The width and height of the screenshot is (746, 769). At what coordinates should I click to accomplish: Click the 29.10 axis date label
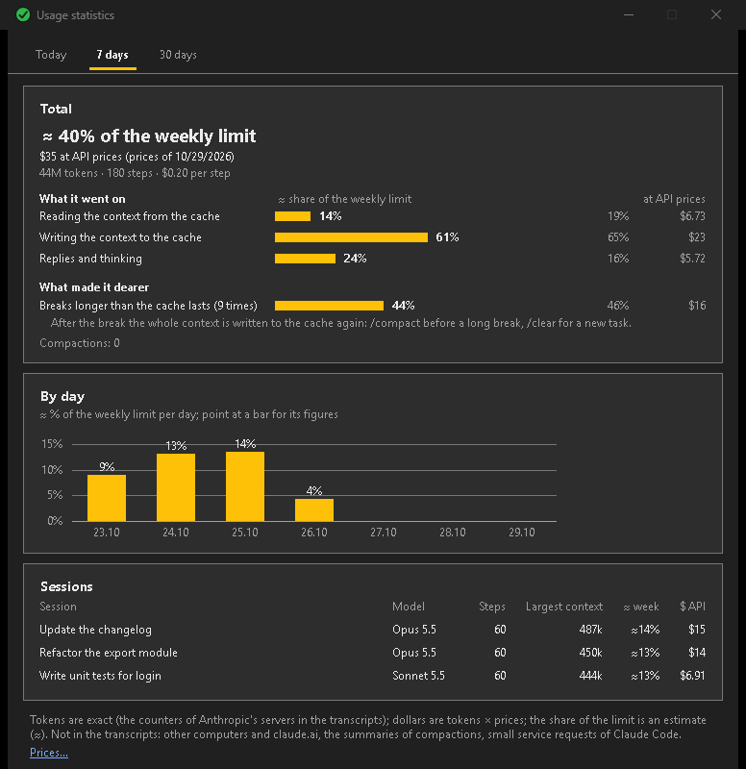click(521, 533)
